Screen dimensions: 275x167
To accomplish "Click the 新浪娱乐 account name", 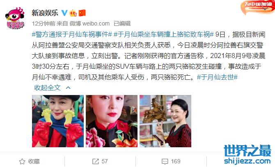I will (45, 13).
